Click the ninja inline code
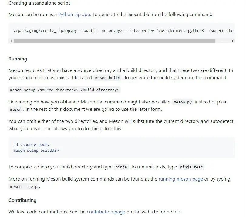246x217 pixels. click(121, 167)
